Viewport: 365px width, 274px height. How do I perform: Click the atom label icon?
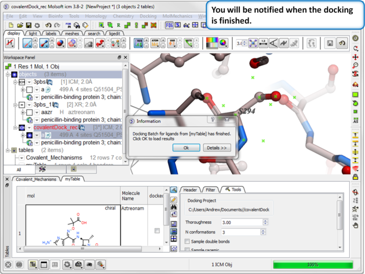155,43
